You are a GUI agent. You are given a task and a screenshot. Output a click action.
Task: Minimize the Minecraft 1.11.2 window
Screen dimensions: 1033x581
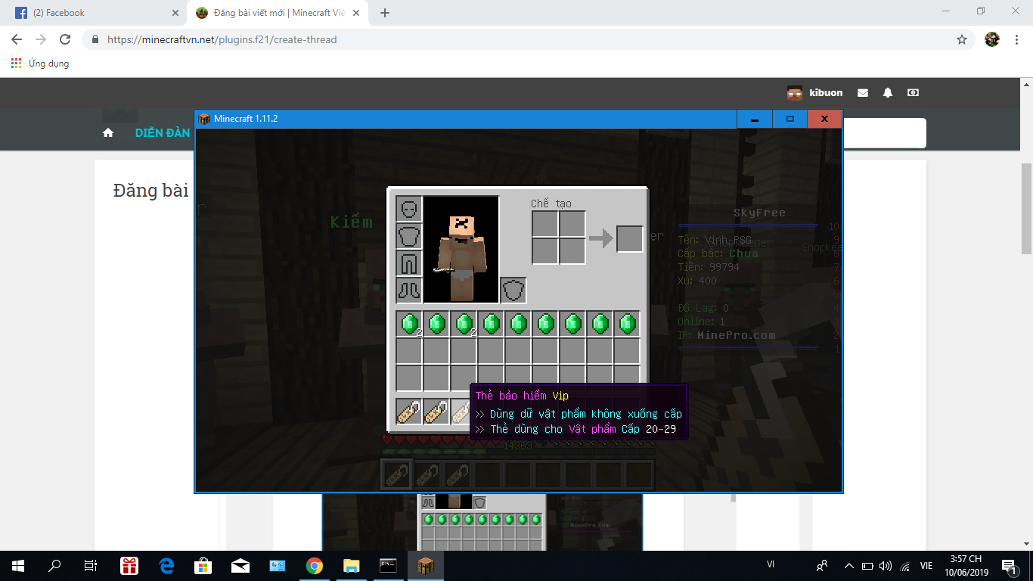click(754, 119)
